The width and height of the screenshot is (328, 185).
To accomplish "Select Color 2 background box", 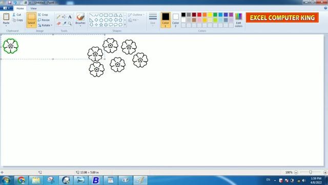I will (175, 20).
